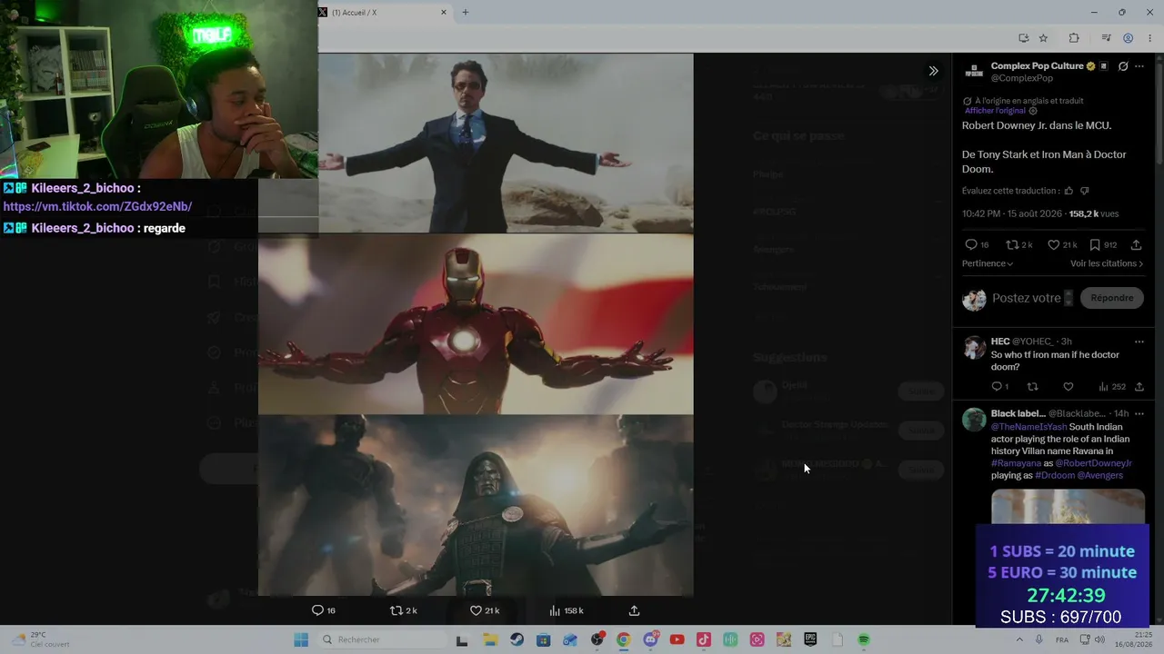Open translation settings gear icon
The image size is (1164, 654).
point(1032,111)
